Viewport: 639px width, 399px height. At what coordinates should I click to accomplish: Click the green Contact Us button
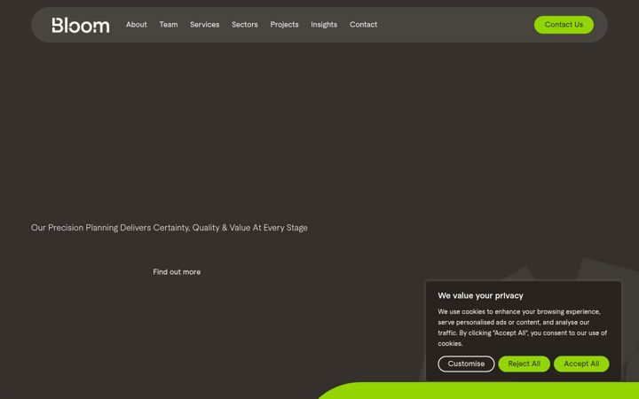tap(564, 25)
